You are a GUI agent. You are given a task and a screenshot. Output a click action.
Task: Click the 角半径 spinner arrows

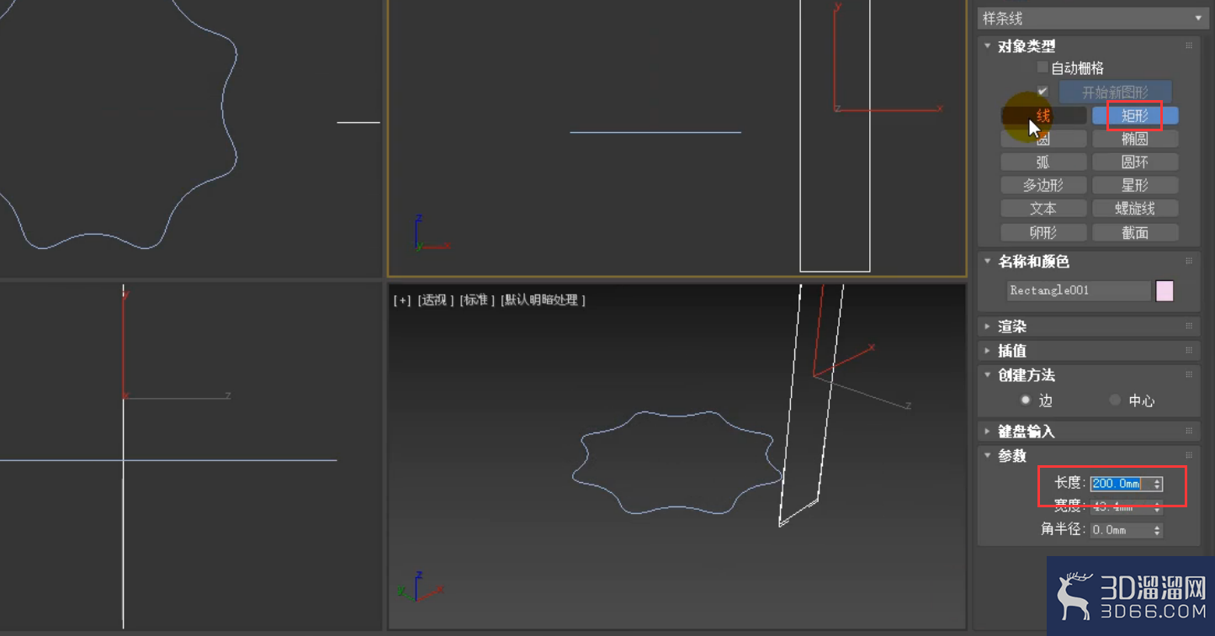[1157, 530]
